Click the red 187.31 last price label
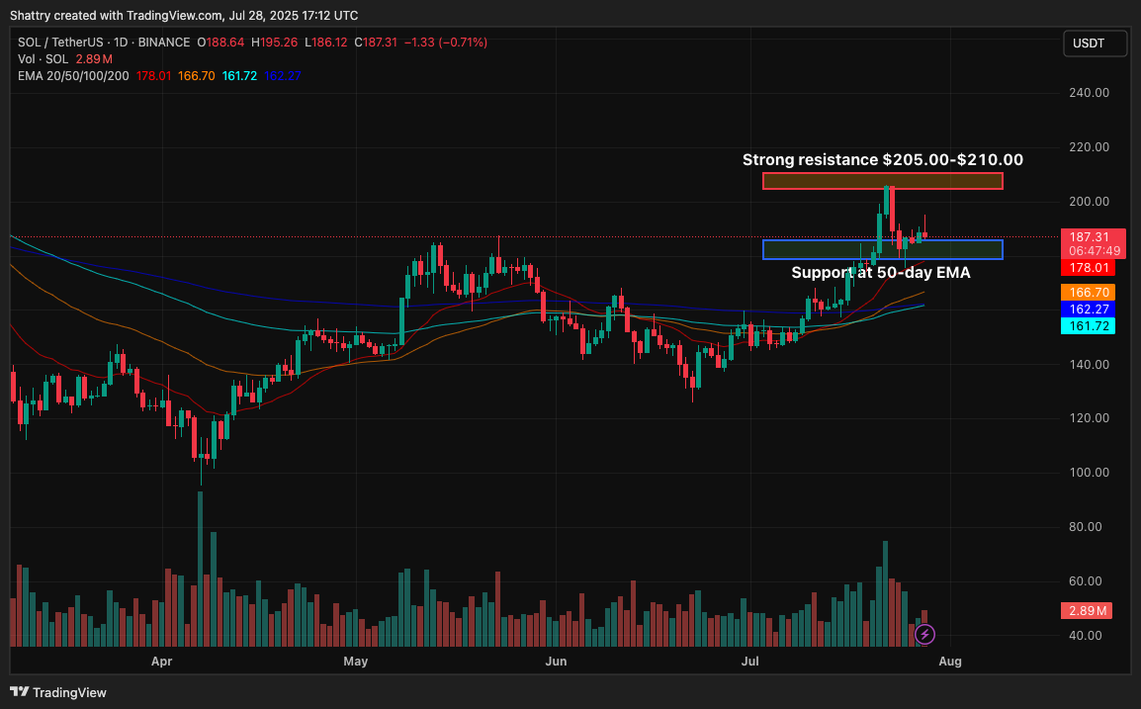Screen dimensions: 1141x709 pos(1088,237)
